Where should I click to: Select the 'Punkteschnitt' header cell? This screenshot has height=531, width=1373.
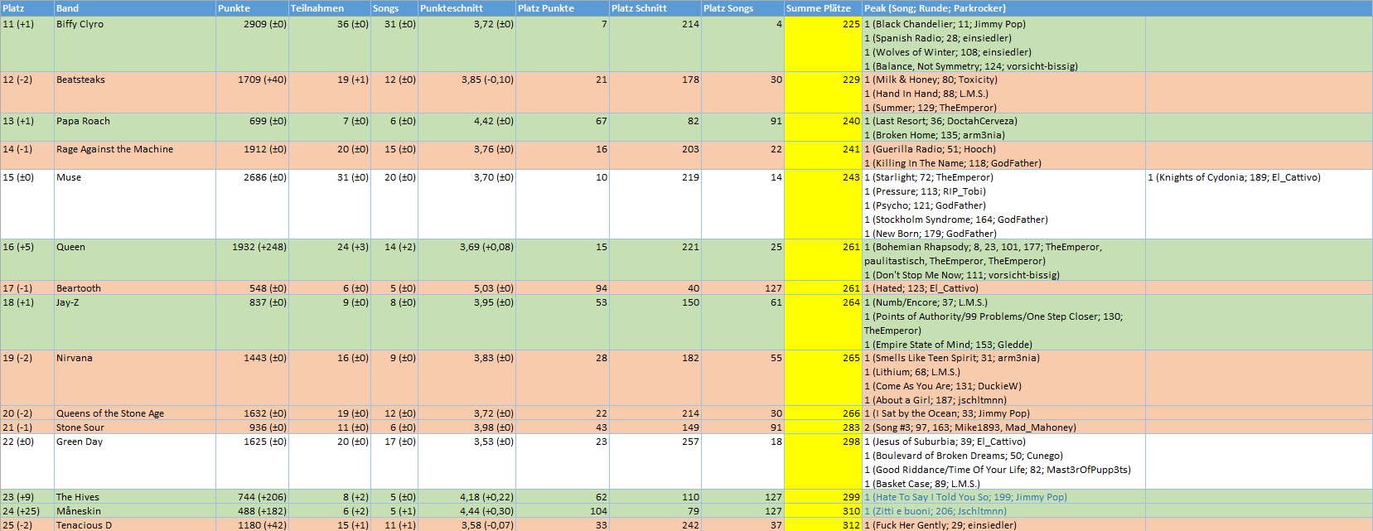pos(467,8)
